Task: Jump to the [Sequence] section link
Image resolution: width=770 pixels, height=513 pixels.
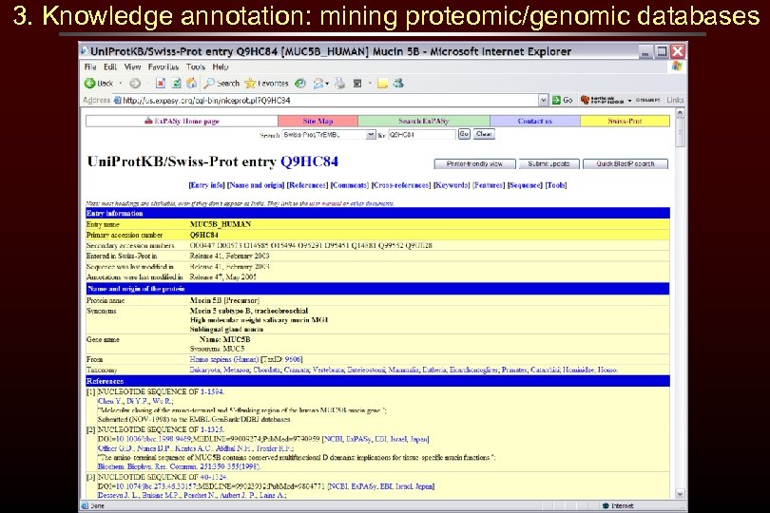Action: [x=525, y=185]
